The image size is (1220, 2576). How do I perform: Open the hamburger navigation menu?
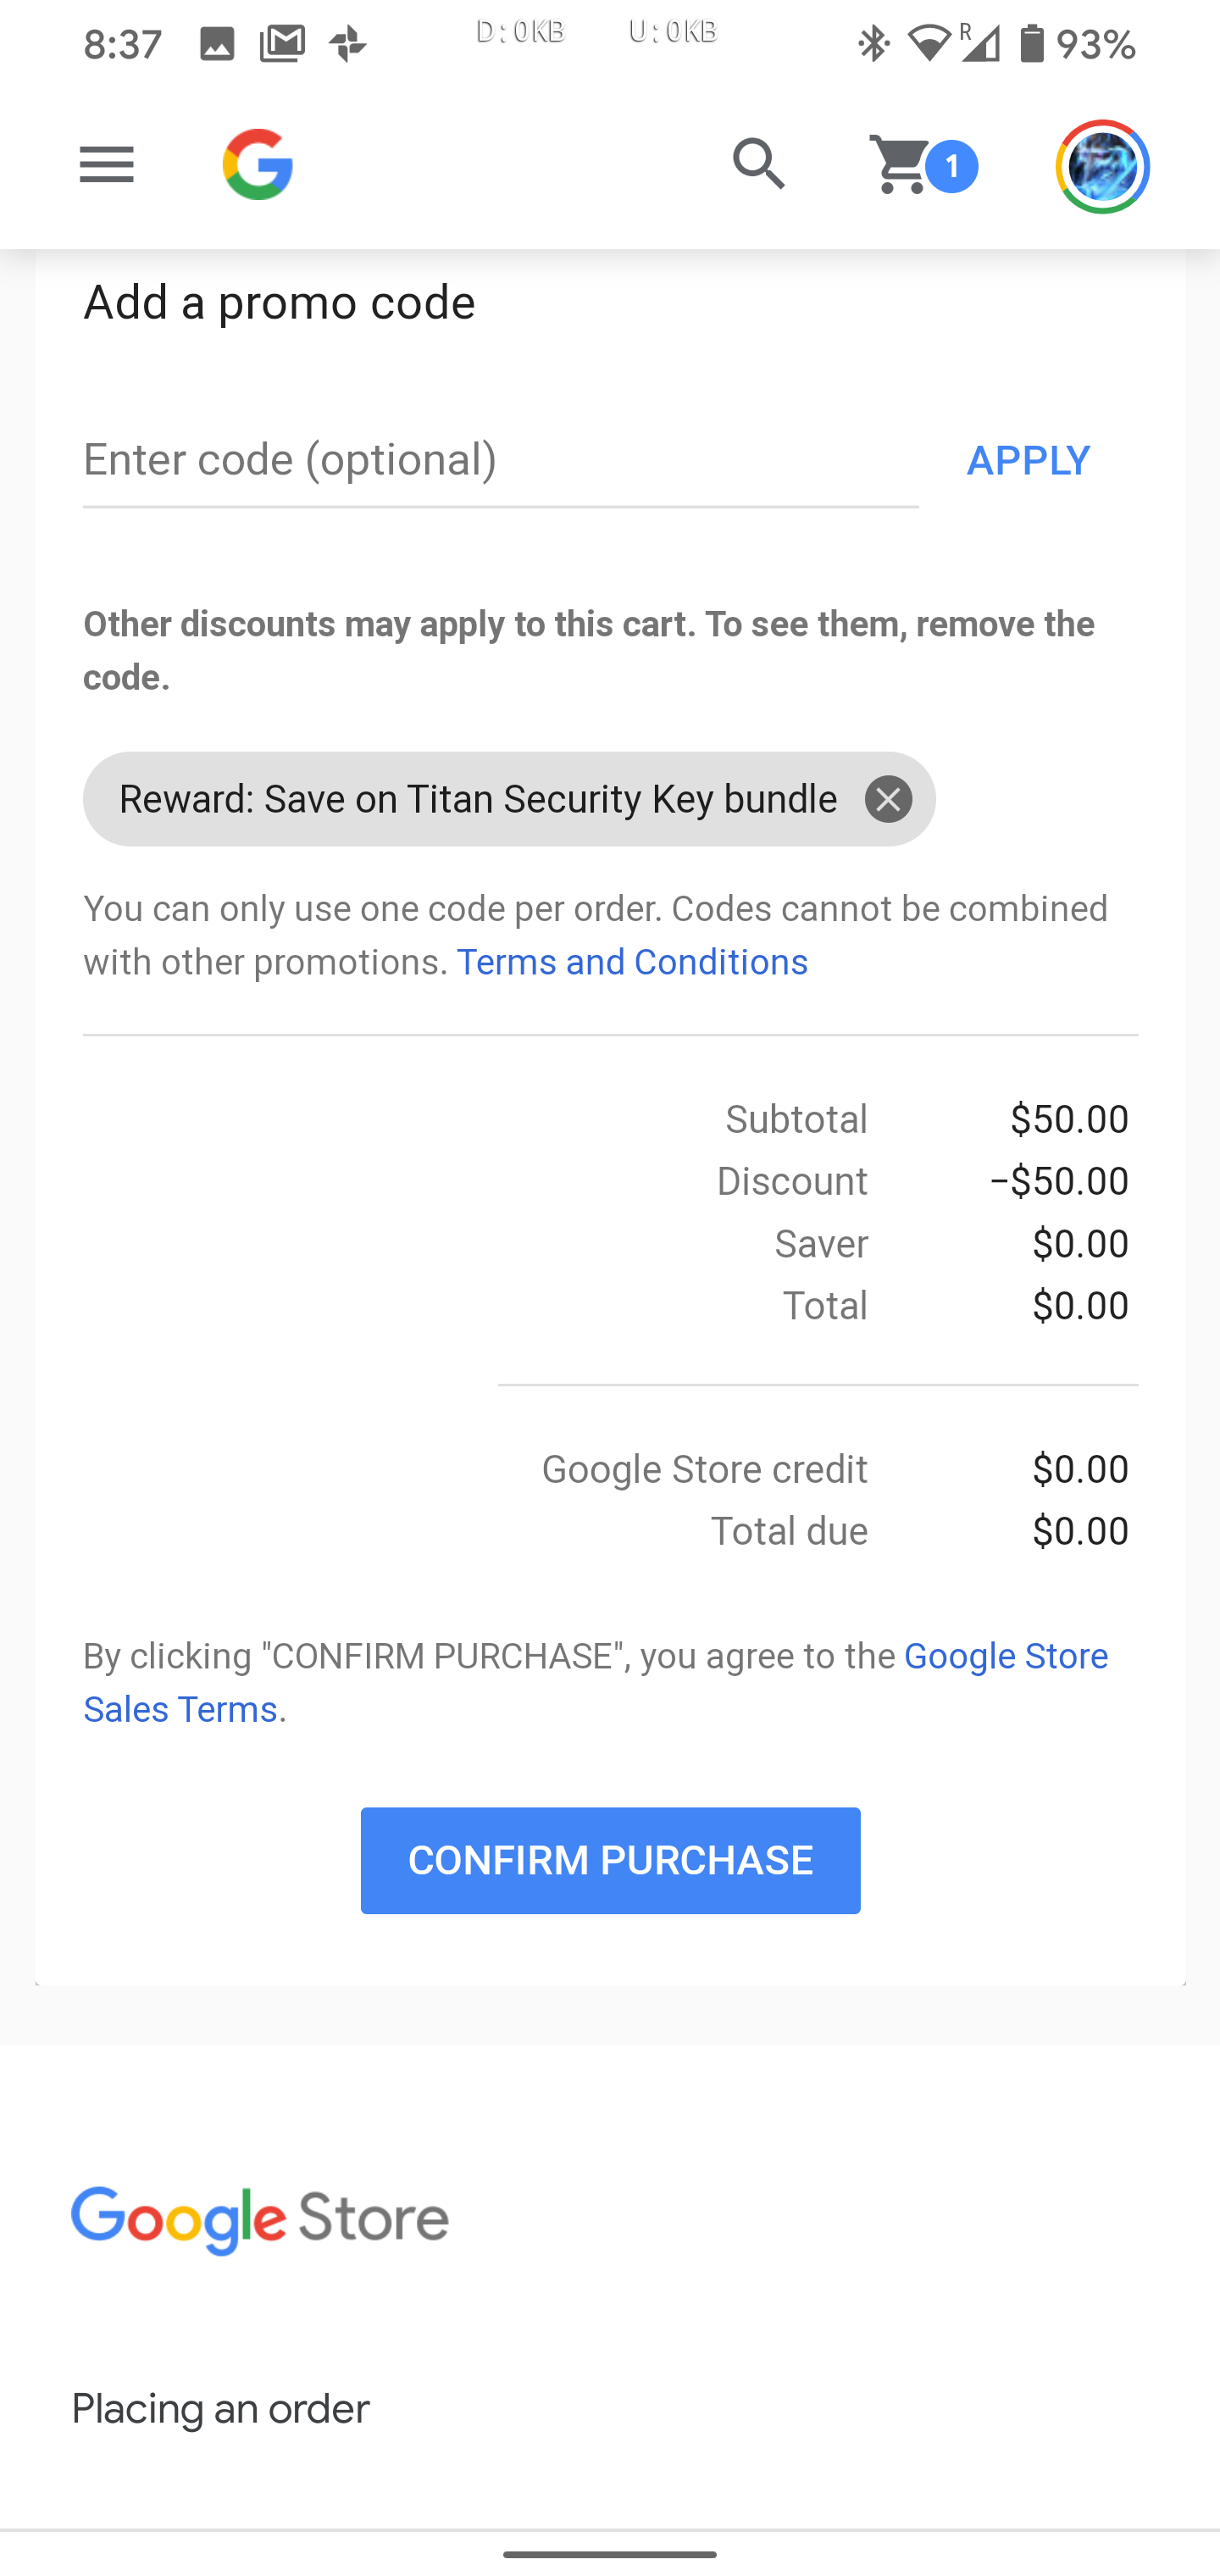(106, 165)
